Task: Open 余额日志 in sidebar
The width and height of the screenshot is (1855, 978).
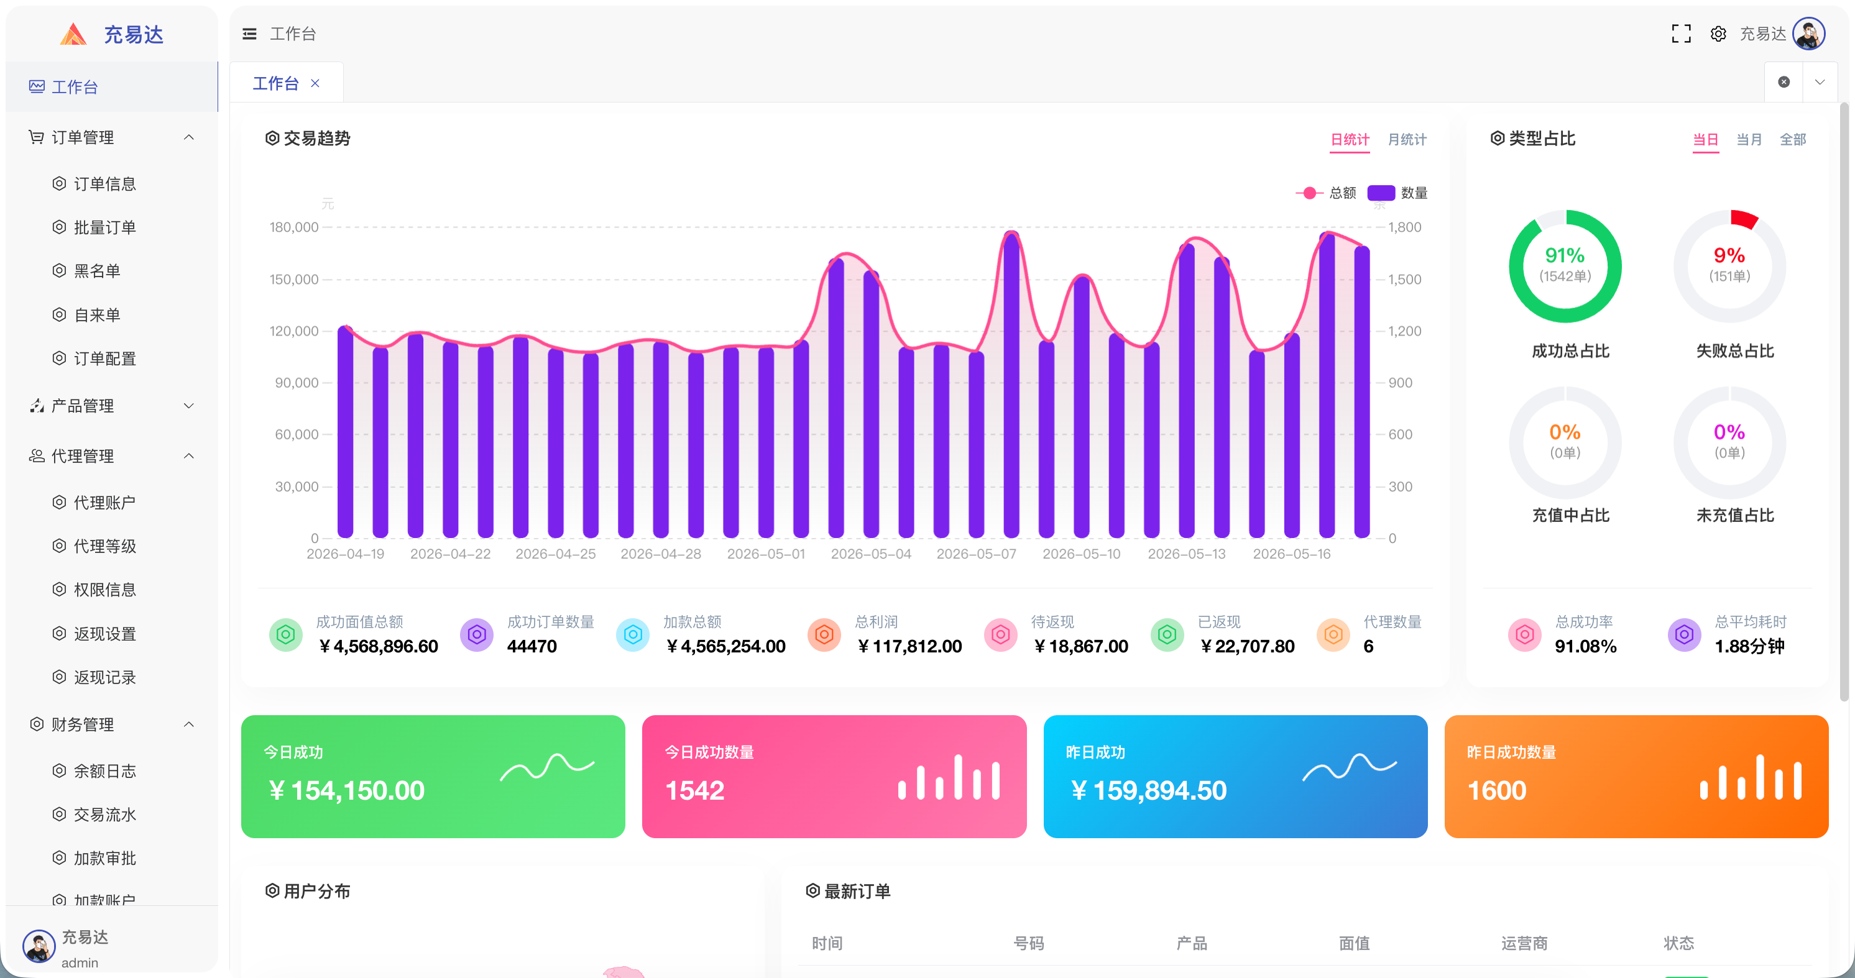Action: [x=105, y=770]
